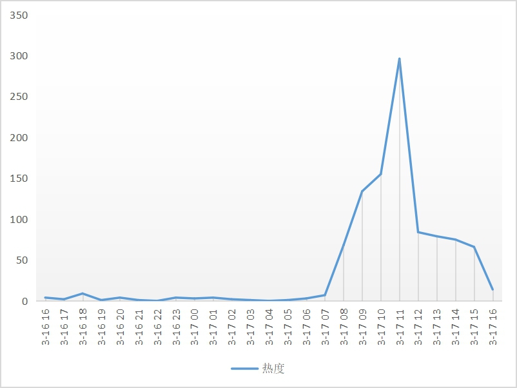517x388 pixels.
Task: Select the data point at 3-17 09
Action: point(362,191)
